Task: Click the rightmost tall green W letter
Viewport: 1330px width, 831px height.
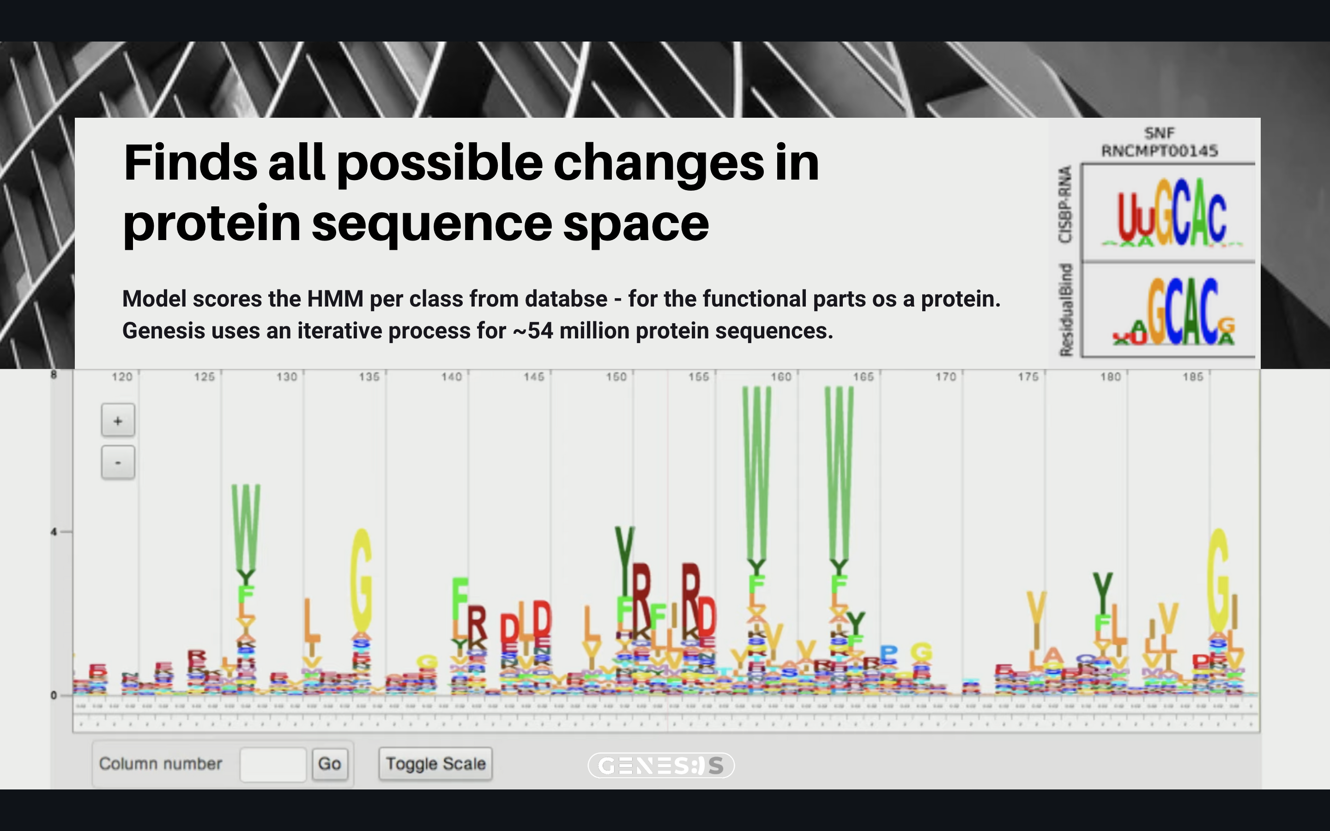Action: (x=839, y=473)
